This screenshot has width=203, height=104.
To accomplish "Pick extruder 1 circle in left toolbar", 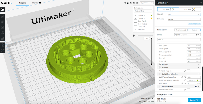I will pyautogui.click(x=3, y=45).
